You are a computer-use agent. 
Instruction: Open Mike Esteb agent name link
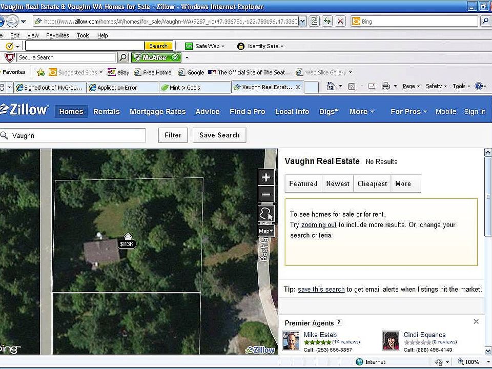320,335
